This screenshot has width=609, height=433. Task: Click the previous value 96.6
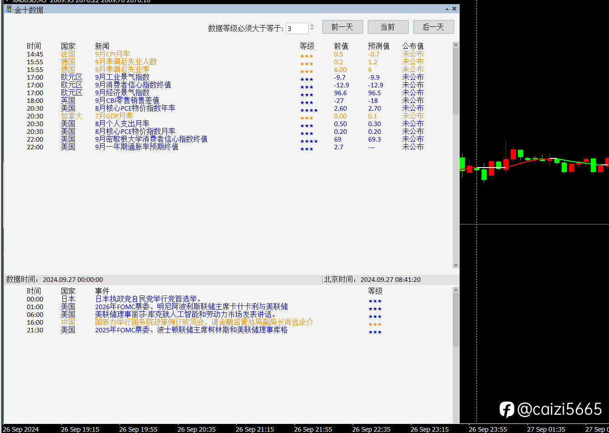coord(340,93)
